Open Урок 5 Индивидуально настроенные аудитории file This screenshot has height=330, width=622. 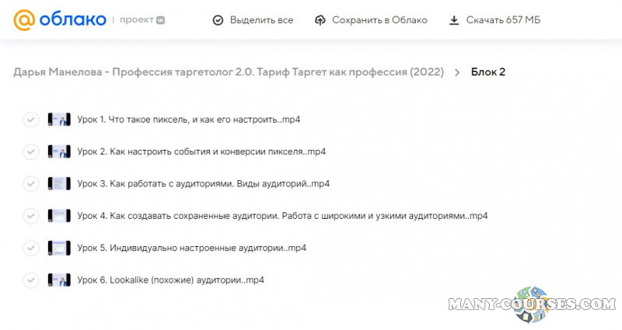click(x=191, y=248)
